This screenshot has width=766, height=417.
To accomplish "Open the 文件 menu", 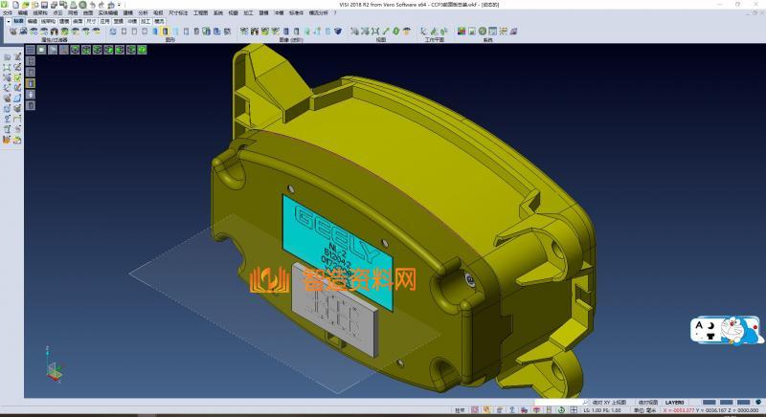I will point(8,12).
